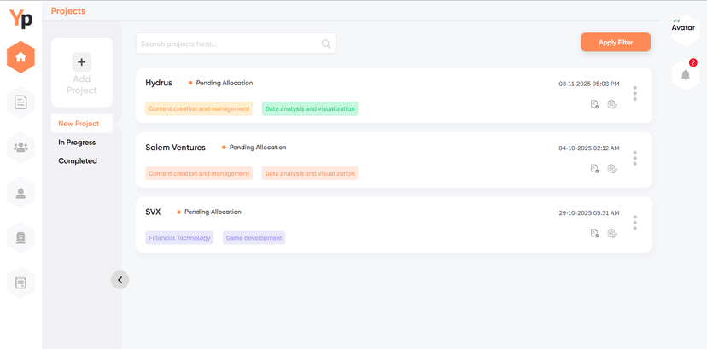Click the Apply Filter button

point(616,42)
